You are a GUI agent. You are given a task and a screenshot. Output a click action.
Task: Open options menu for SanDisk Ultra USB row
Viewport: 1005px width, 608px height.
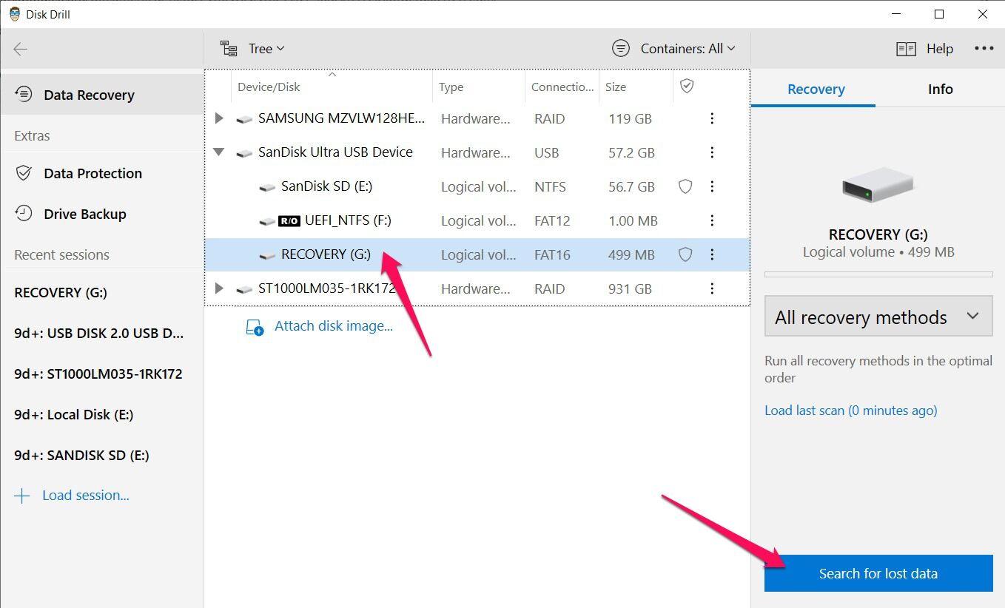click(712, 152)
